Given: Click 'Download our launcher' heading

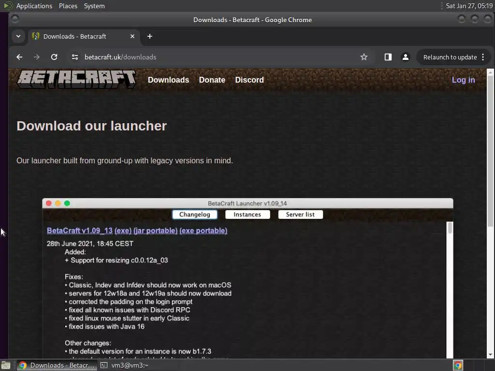Looking at the screenshot, I should [x=91, y=126].
